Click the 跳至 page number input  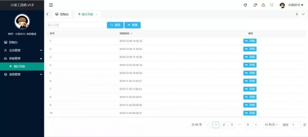coord(296,125)
